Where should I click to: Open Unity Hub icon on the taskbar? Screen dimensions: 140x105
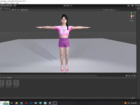click(x=50, y=103)
